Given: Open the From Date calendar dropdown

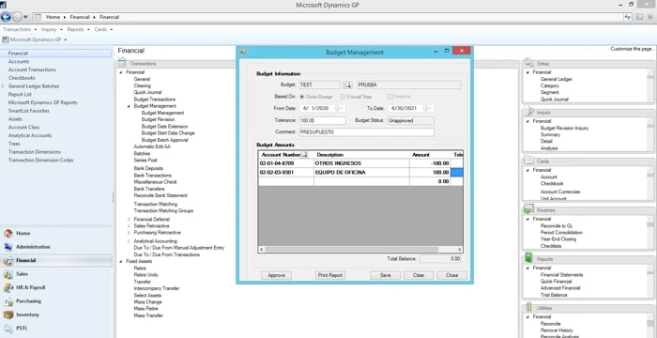Looking at the screenshot, I should (340, 109).
